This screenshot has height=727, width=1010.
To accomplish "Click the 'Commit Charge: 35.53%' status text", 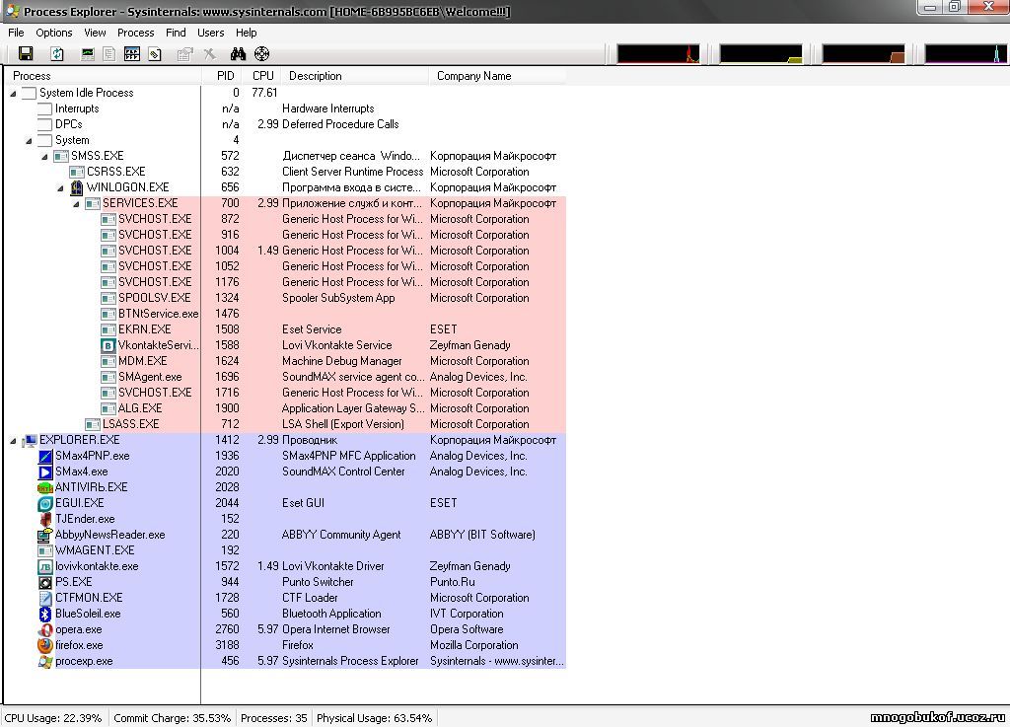I will coord(172,718).
